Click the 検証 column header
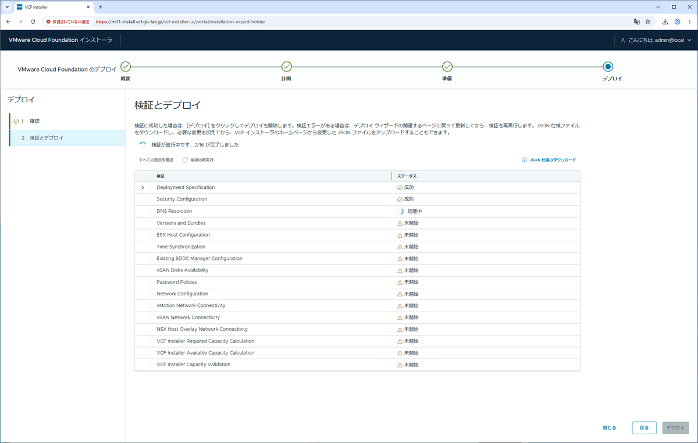 161,176
